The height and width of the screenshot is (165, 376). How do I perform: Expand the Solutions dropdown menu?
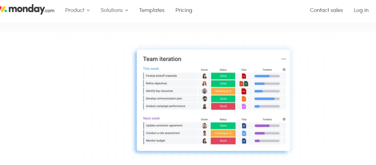[114, 10]
